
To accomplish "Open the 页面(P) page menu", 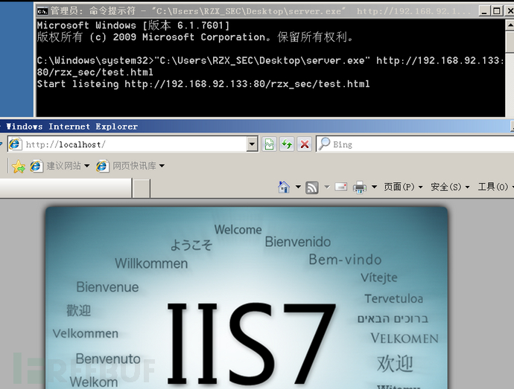I will (x=403, y=187).
